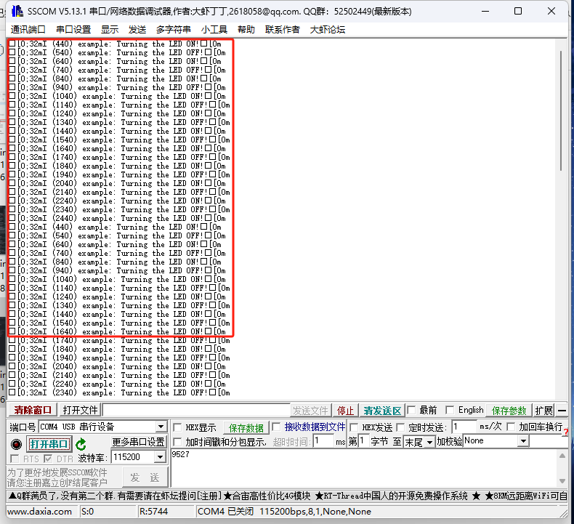The width and height of the screenshot is (574, 524).
Task: Click the send area scroll down arrow
Action: tap(562, 481)
